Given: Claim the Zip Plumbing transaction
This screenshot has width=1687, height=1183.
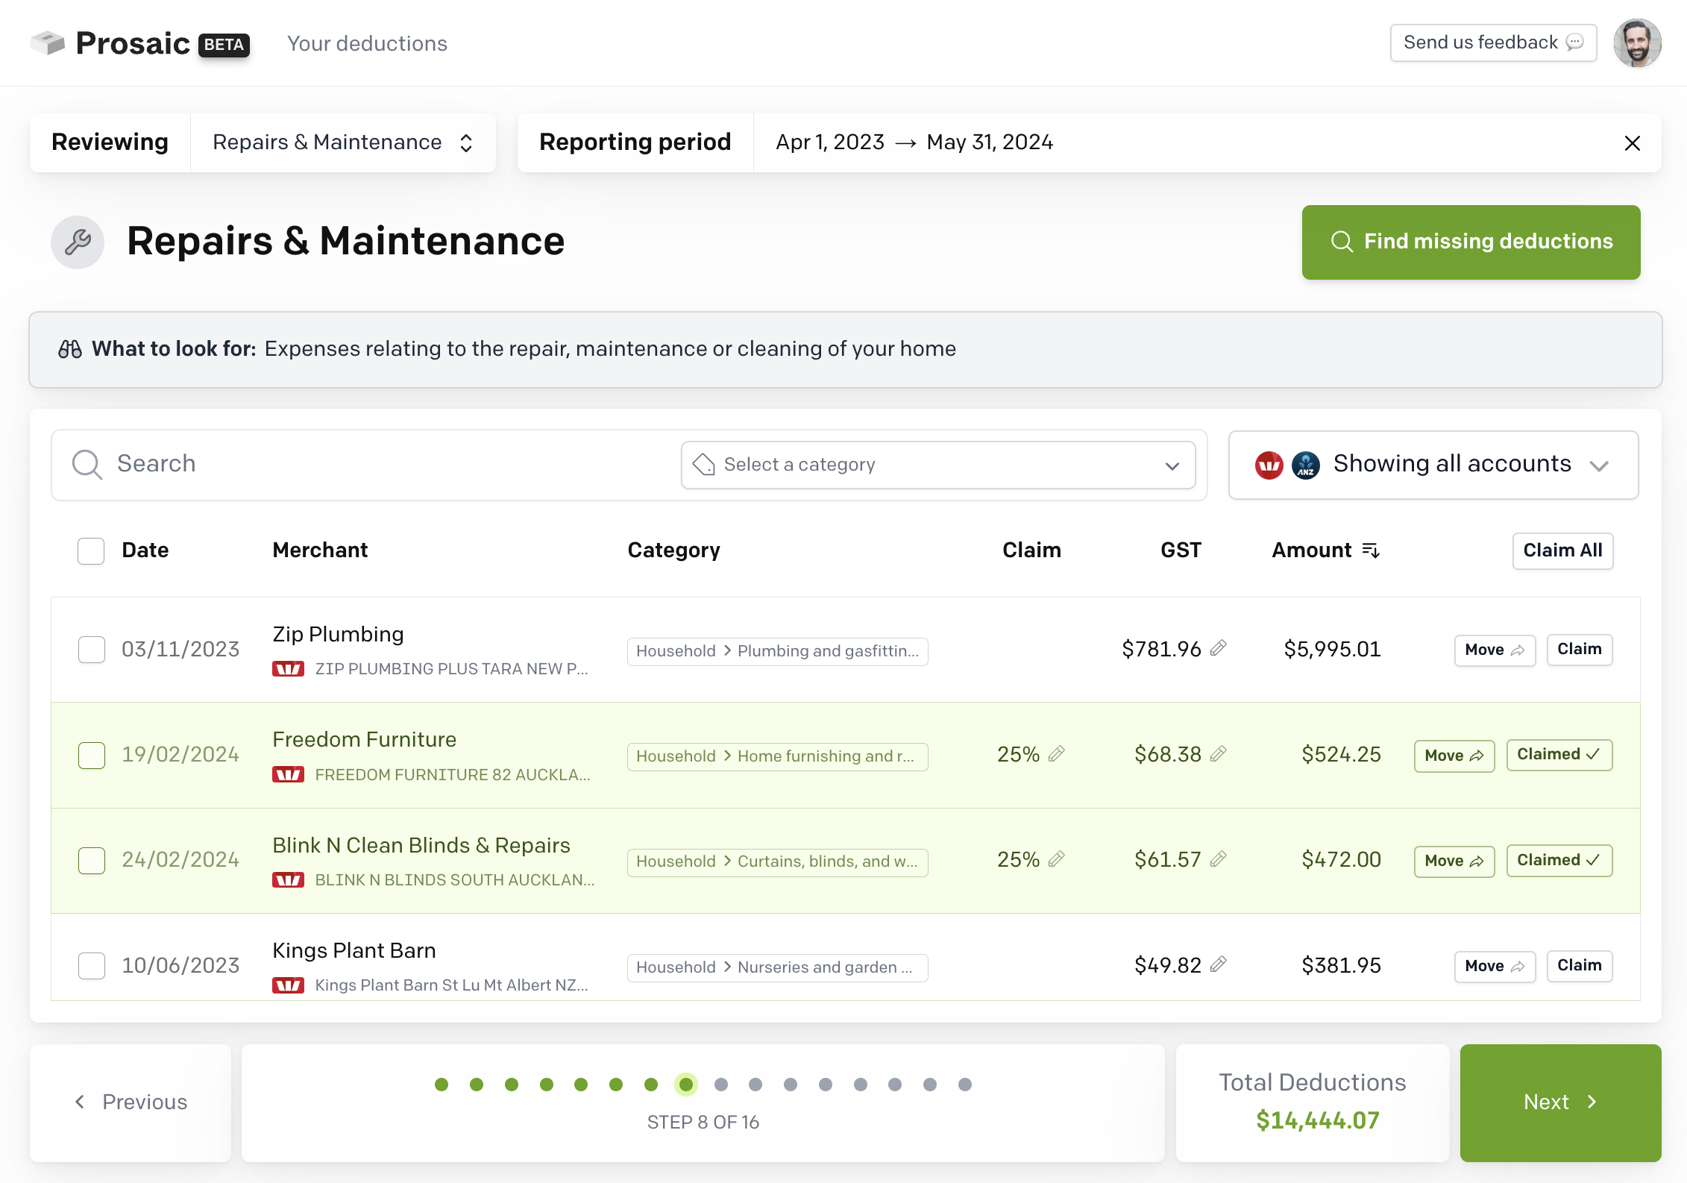Looking at the screenshot, I should pos(1579,649).
